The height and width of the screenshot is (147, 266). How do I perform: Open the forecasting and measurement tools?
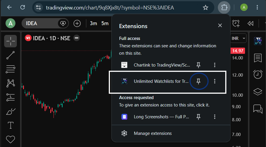[x=11, y=97]
